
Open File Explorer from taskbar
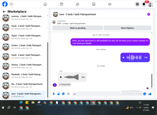click(x=33, y=103)
